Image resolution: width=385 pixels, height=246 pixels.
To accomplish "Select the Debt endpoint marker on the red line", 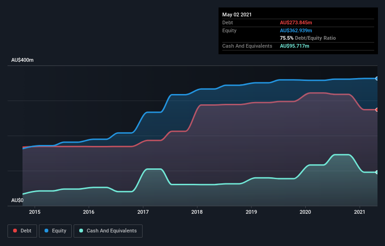I will (377, 109).
